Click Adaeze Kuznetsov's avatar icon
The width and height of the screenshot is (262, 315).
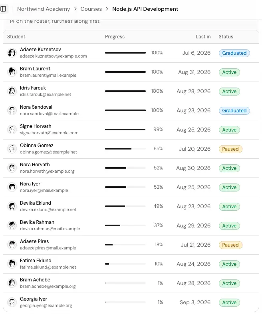click(x=12, y=53)
